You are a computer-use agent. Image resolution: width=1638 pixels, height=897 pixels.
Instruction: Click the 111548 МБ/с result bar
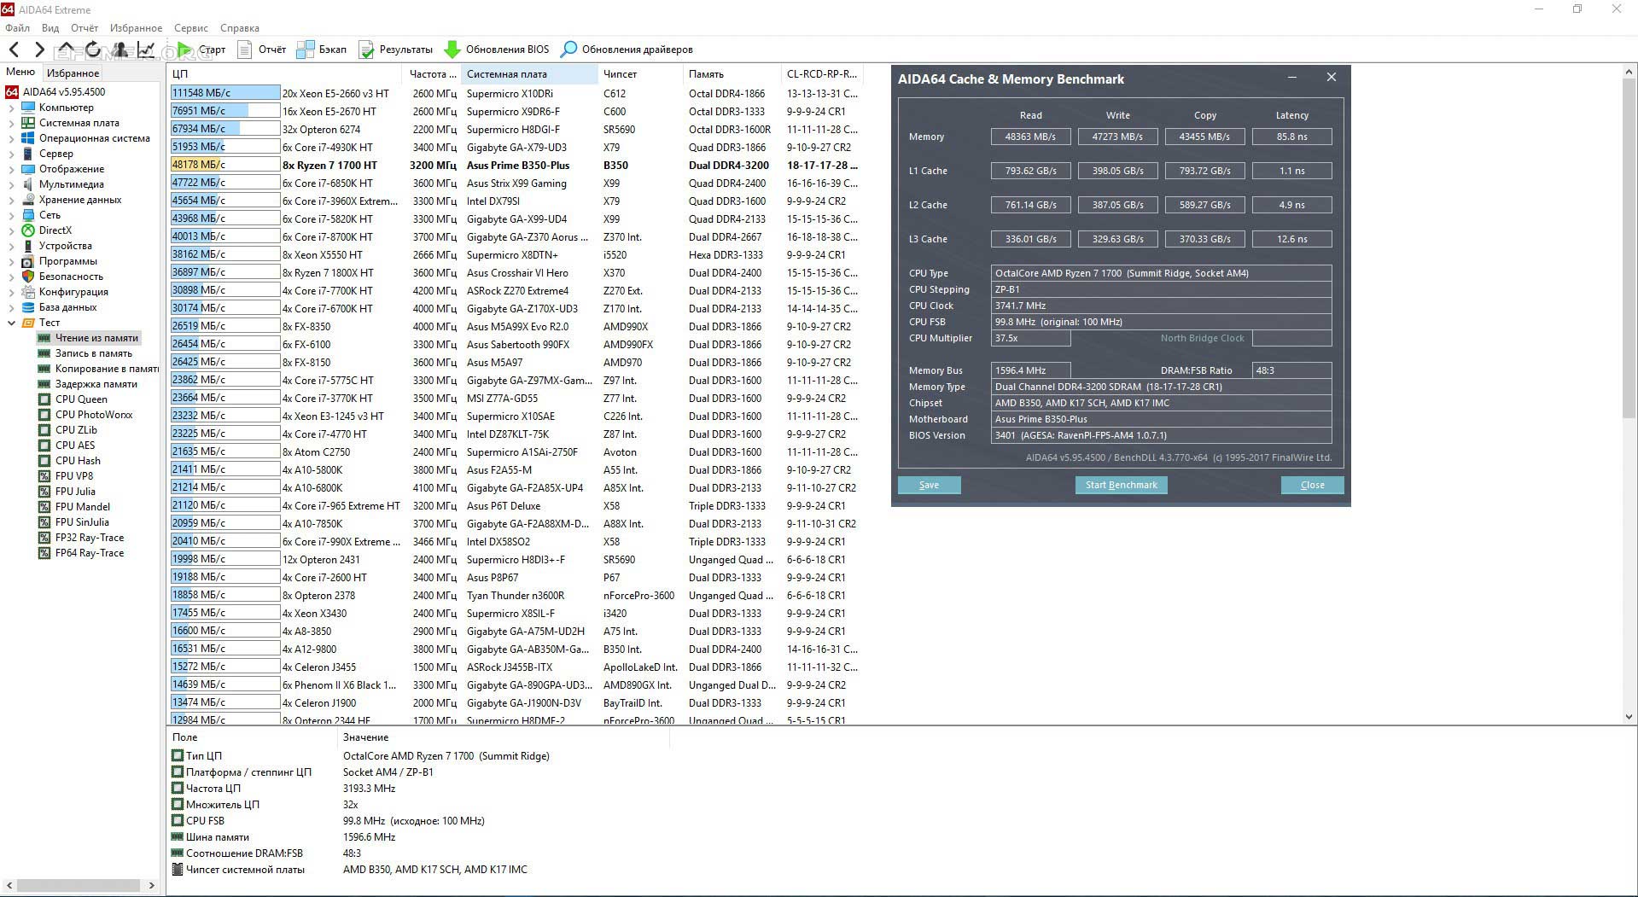pos(225,93)
